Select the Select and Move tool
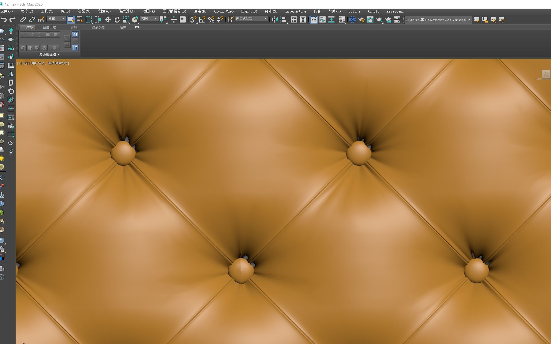 click(x=108, y=19)
